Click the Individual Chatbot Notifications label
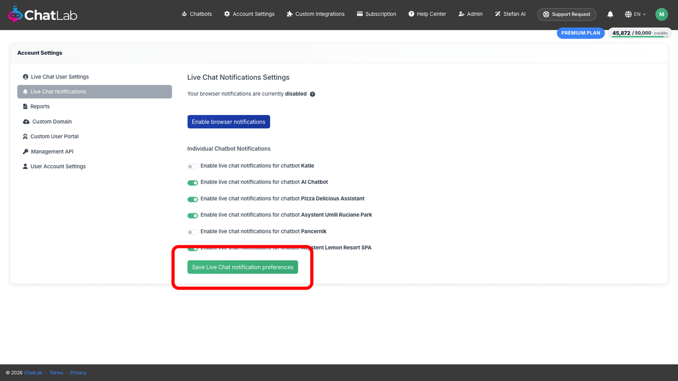Screen dimensions: 678x381 pyautogui.click(x=229, y=149)
